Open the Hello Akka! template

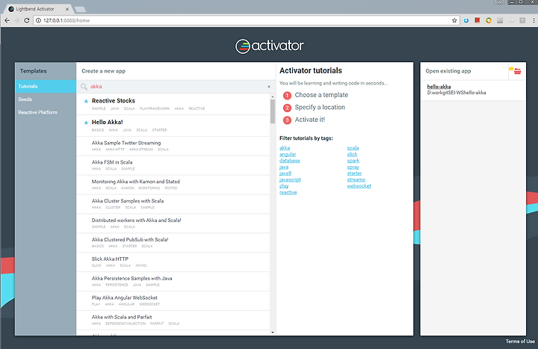click(x=173, y=126)
